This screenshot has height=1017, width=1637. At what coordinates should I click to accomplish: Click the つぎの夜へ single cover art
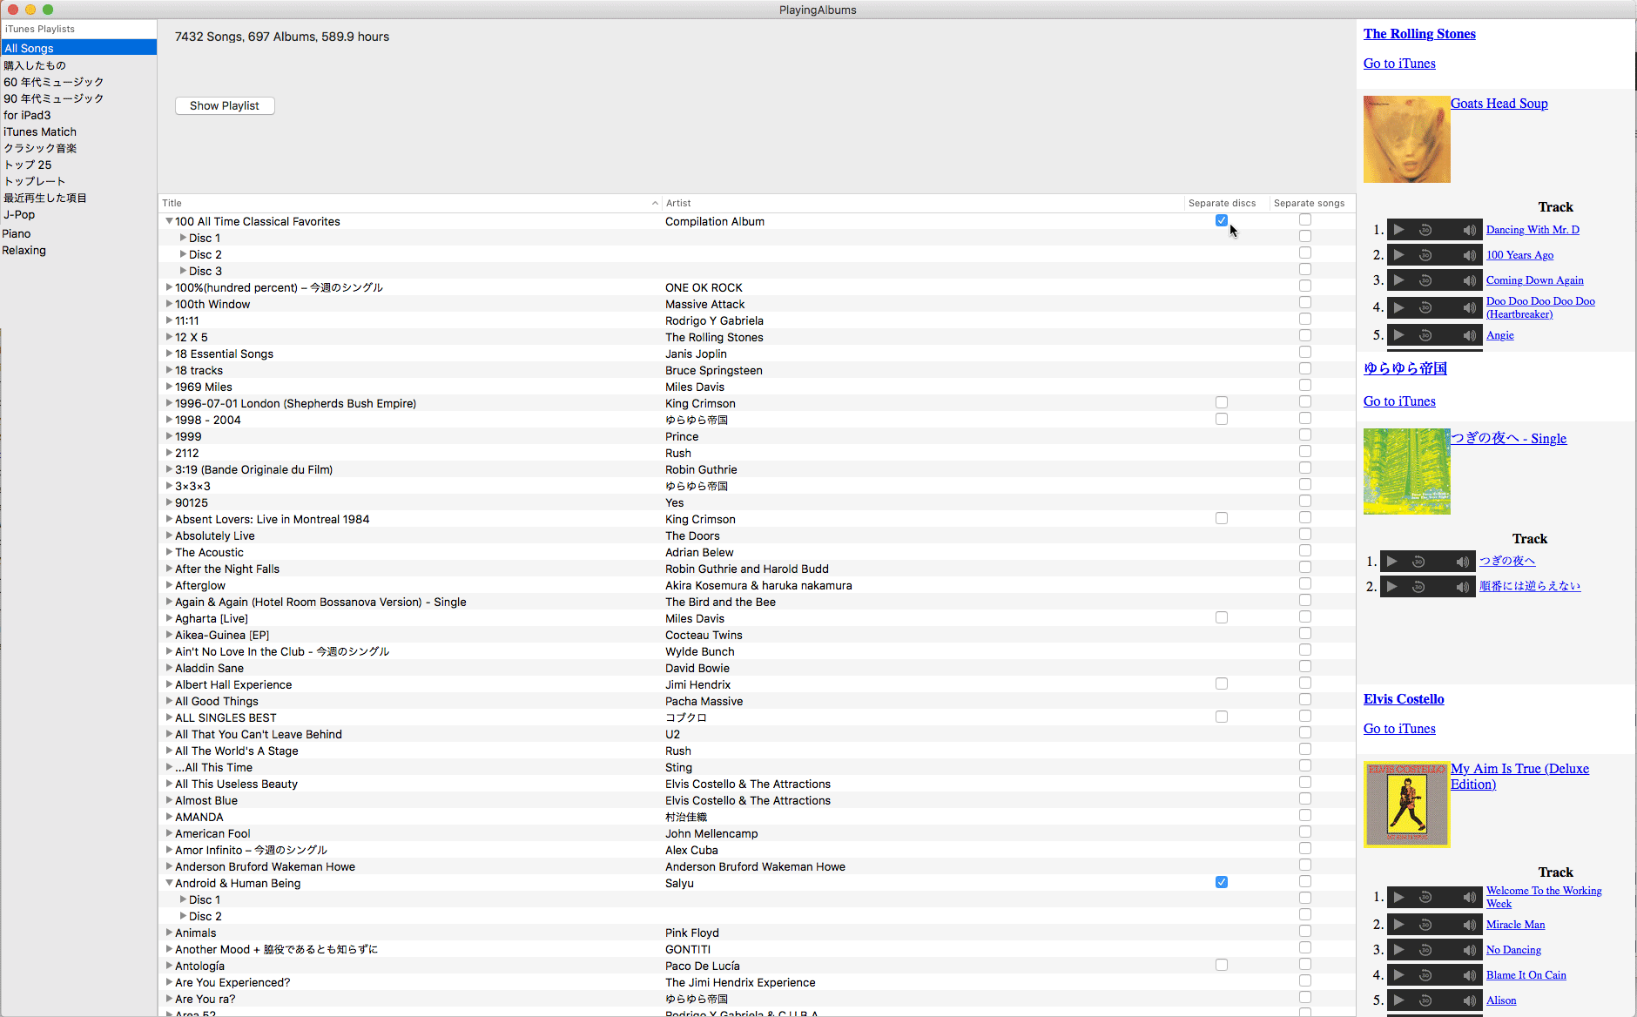(1407, 471)
